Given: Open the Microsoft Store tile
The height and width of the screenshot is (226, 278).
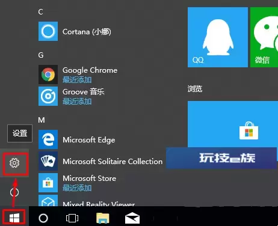Looking at the screenshot, I should (x=233, y=124).
